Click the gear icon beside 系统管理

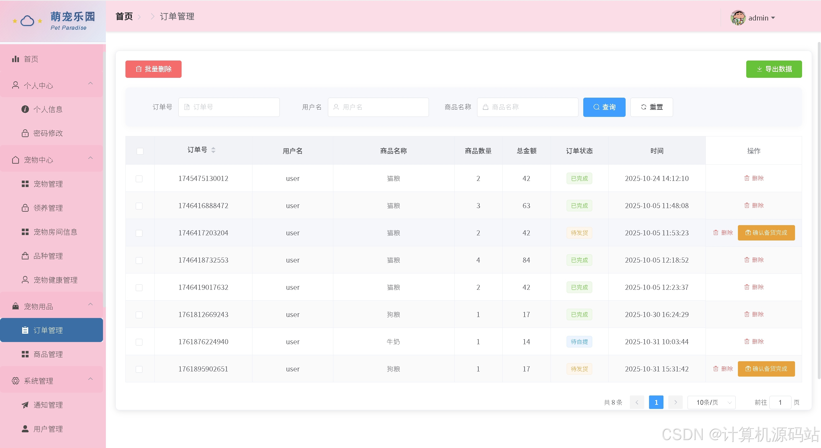(x=15, y=381)
